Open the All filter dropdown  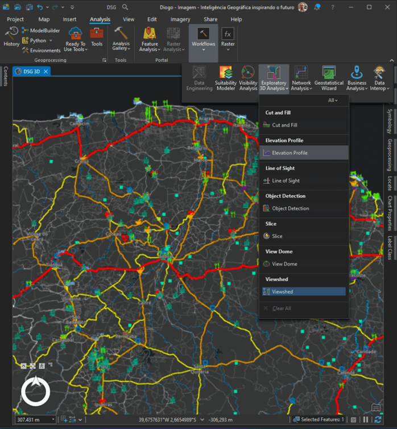coord(333,100)
